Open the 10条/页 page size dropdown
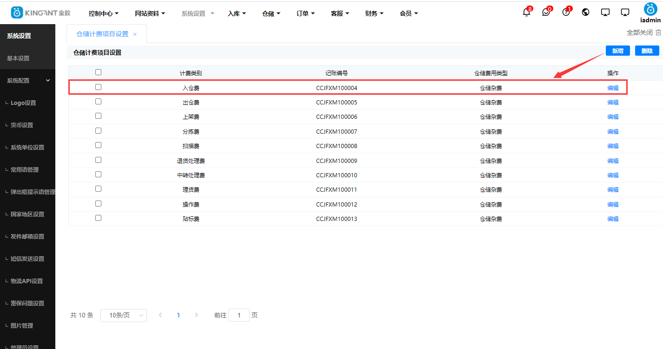The width and height of the screenshot is (663, 349). 124,315
